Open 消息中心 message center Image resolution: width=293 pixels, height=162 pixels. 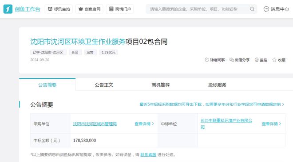(276, 9)
